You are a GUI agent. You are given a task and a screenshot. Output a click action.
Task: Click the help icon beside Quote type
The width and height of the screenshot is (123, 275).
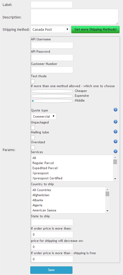point(116,110)
